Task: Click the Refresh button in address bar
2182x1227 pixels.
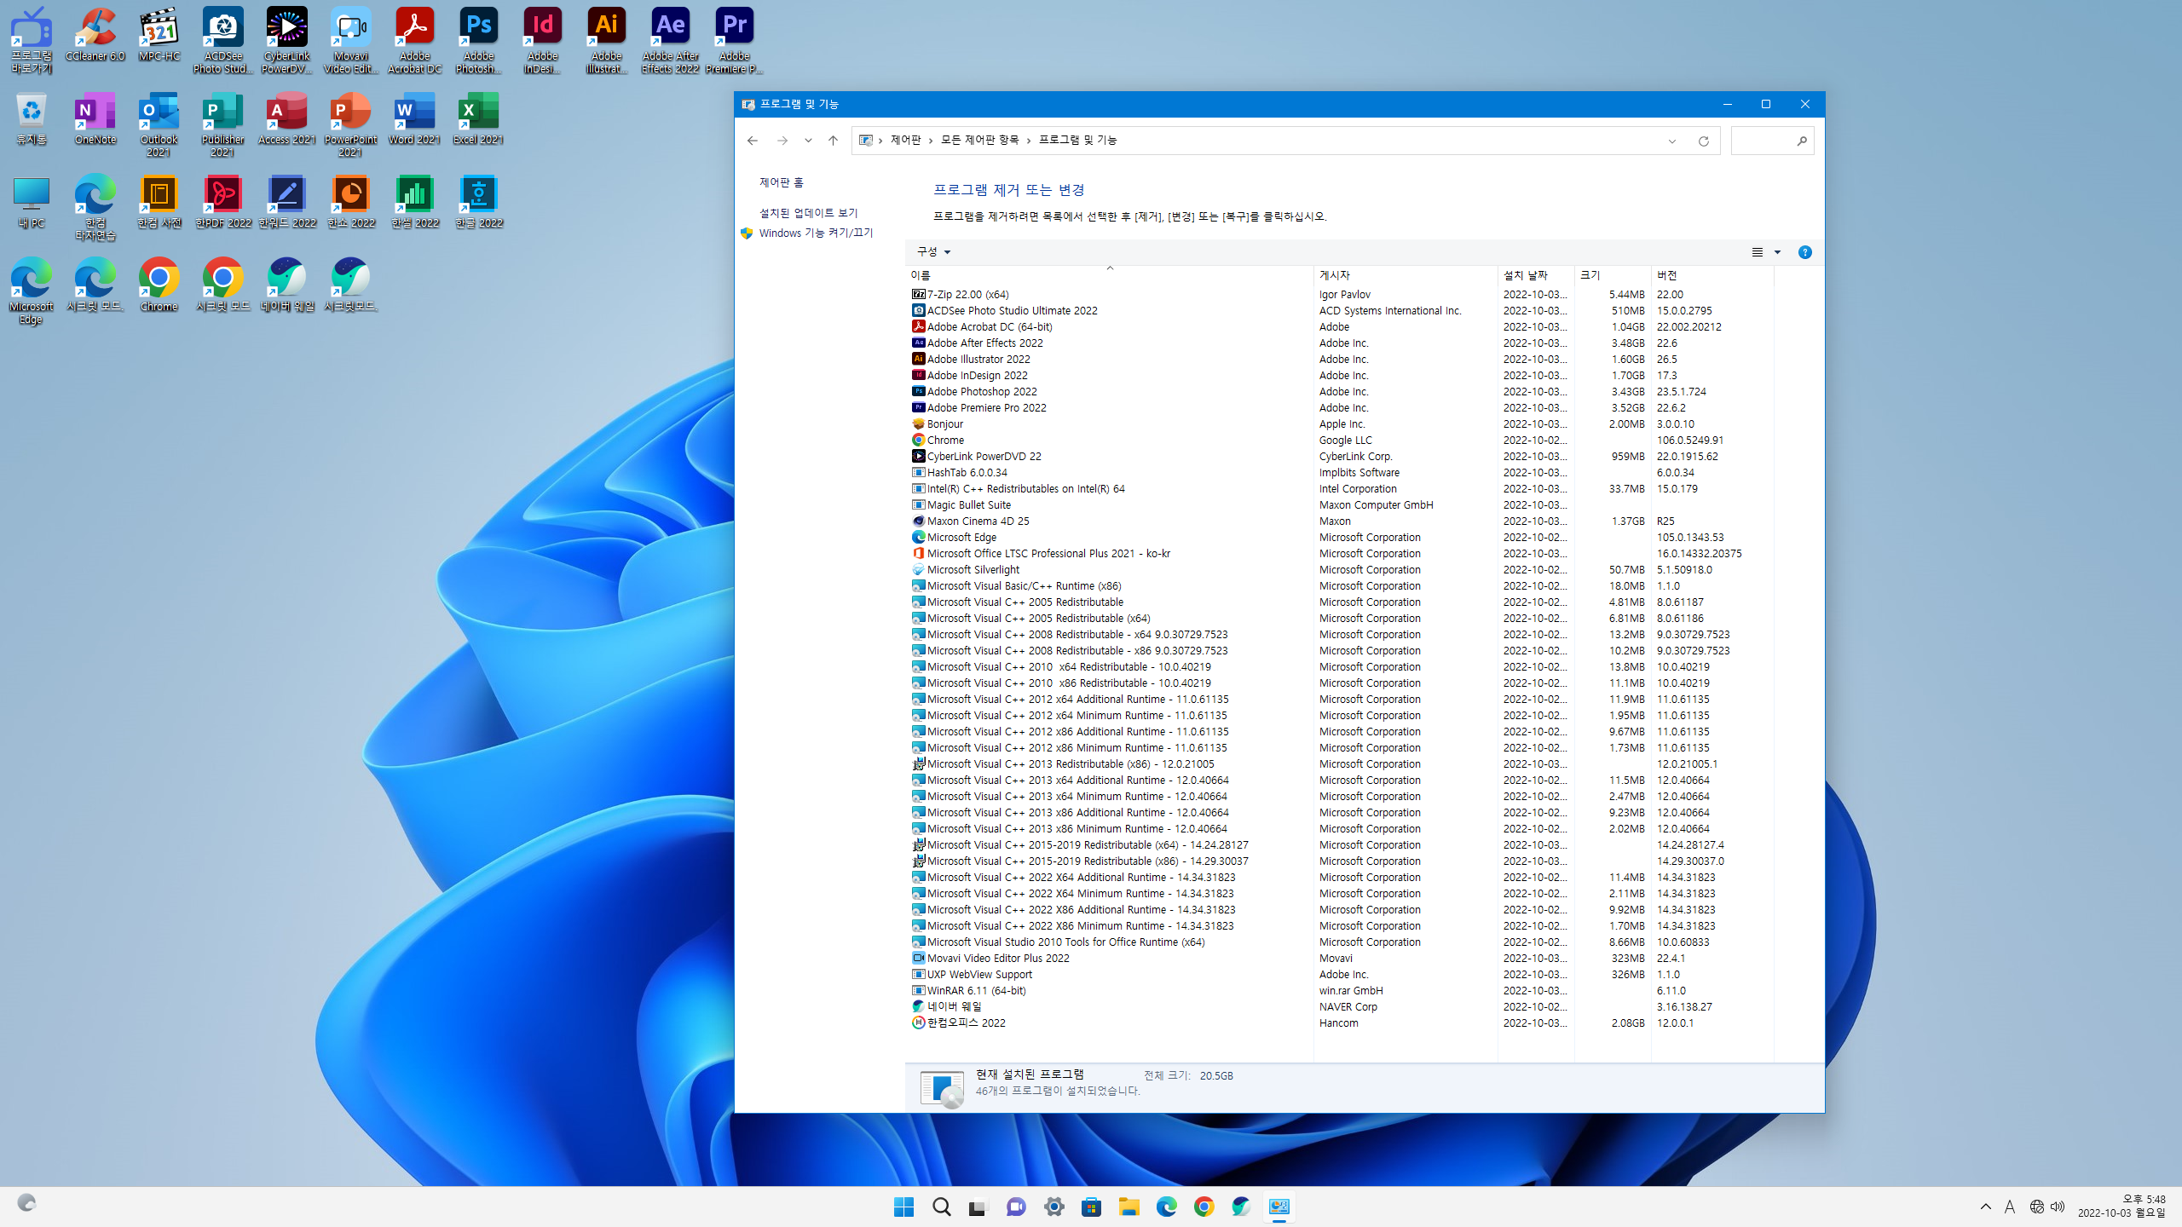Action: (x=1703, y=141)
